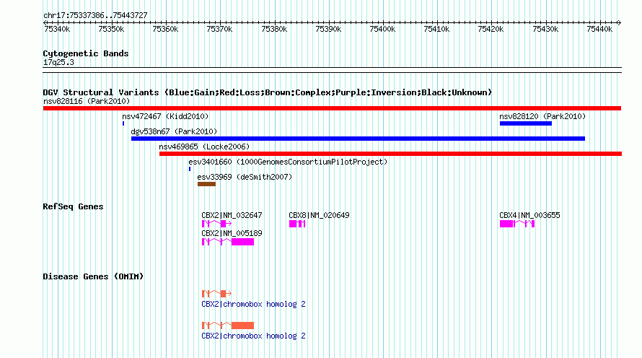Click the 75350k ruler tick label
The width and height of the screenshot is (642, 358).
[x=111, y=29]
